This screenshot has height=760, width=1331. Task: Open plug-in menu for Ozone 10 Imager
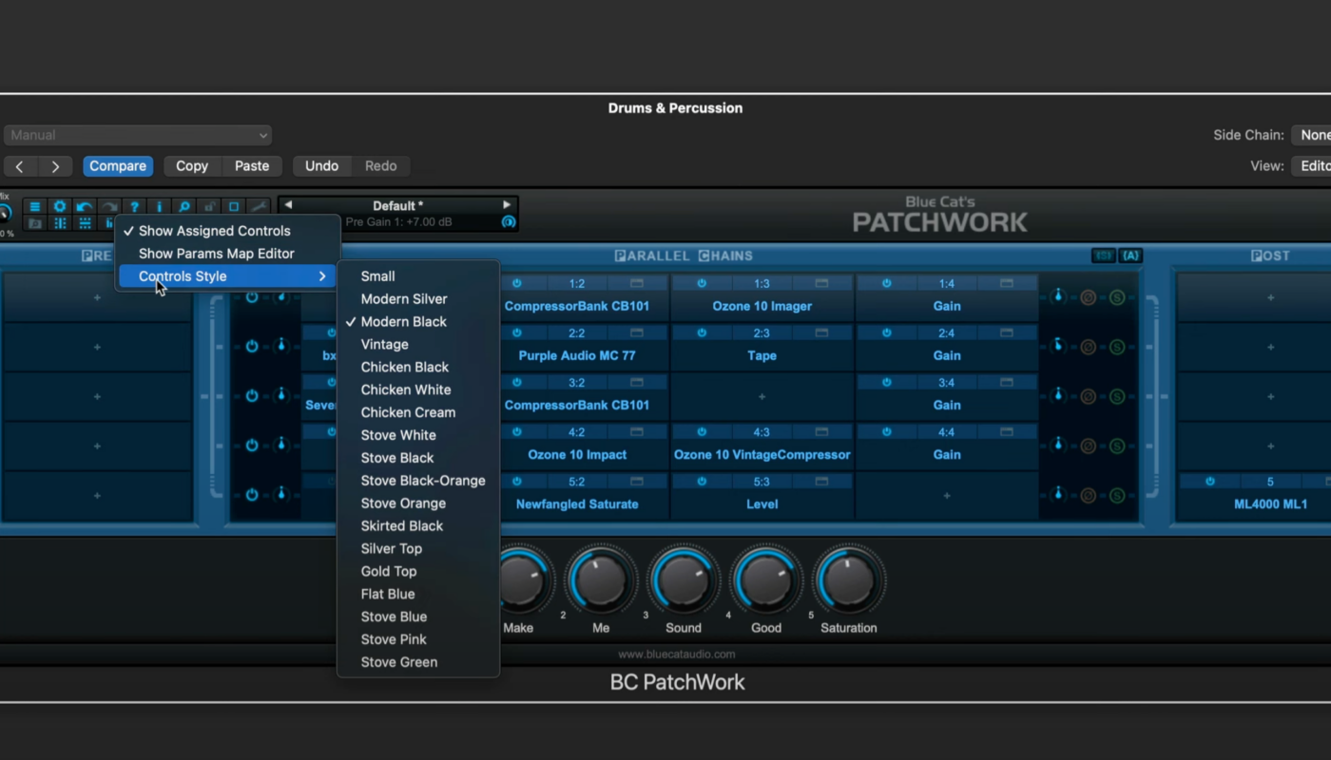pyautogui.click(x=762, y=306)
